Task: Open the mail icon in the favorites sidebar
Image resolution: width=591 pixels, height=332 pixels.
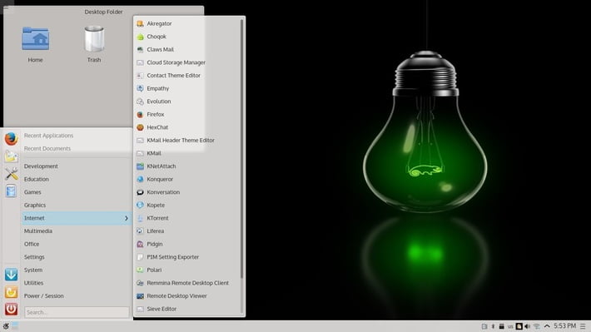Action: point(12,156)
